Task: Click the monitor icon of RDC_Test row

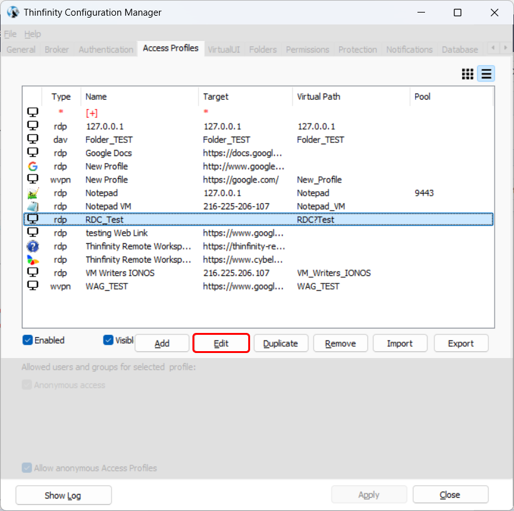Action: point(33,219)
